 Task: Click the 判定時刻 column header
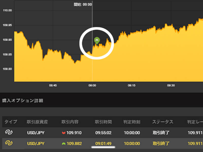[132, 122]
